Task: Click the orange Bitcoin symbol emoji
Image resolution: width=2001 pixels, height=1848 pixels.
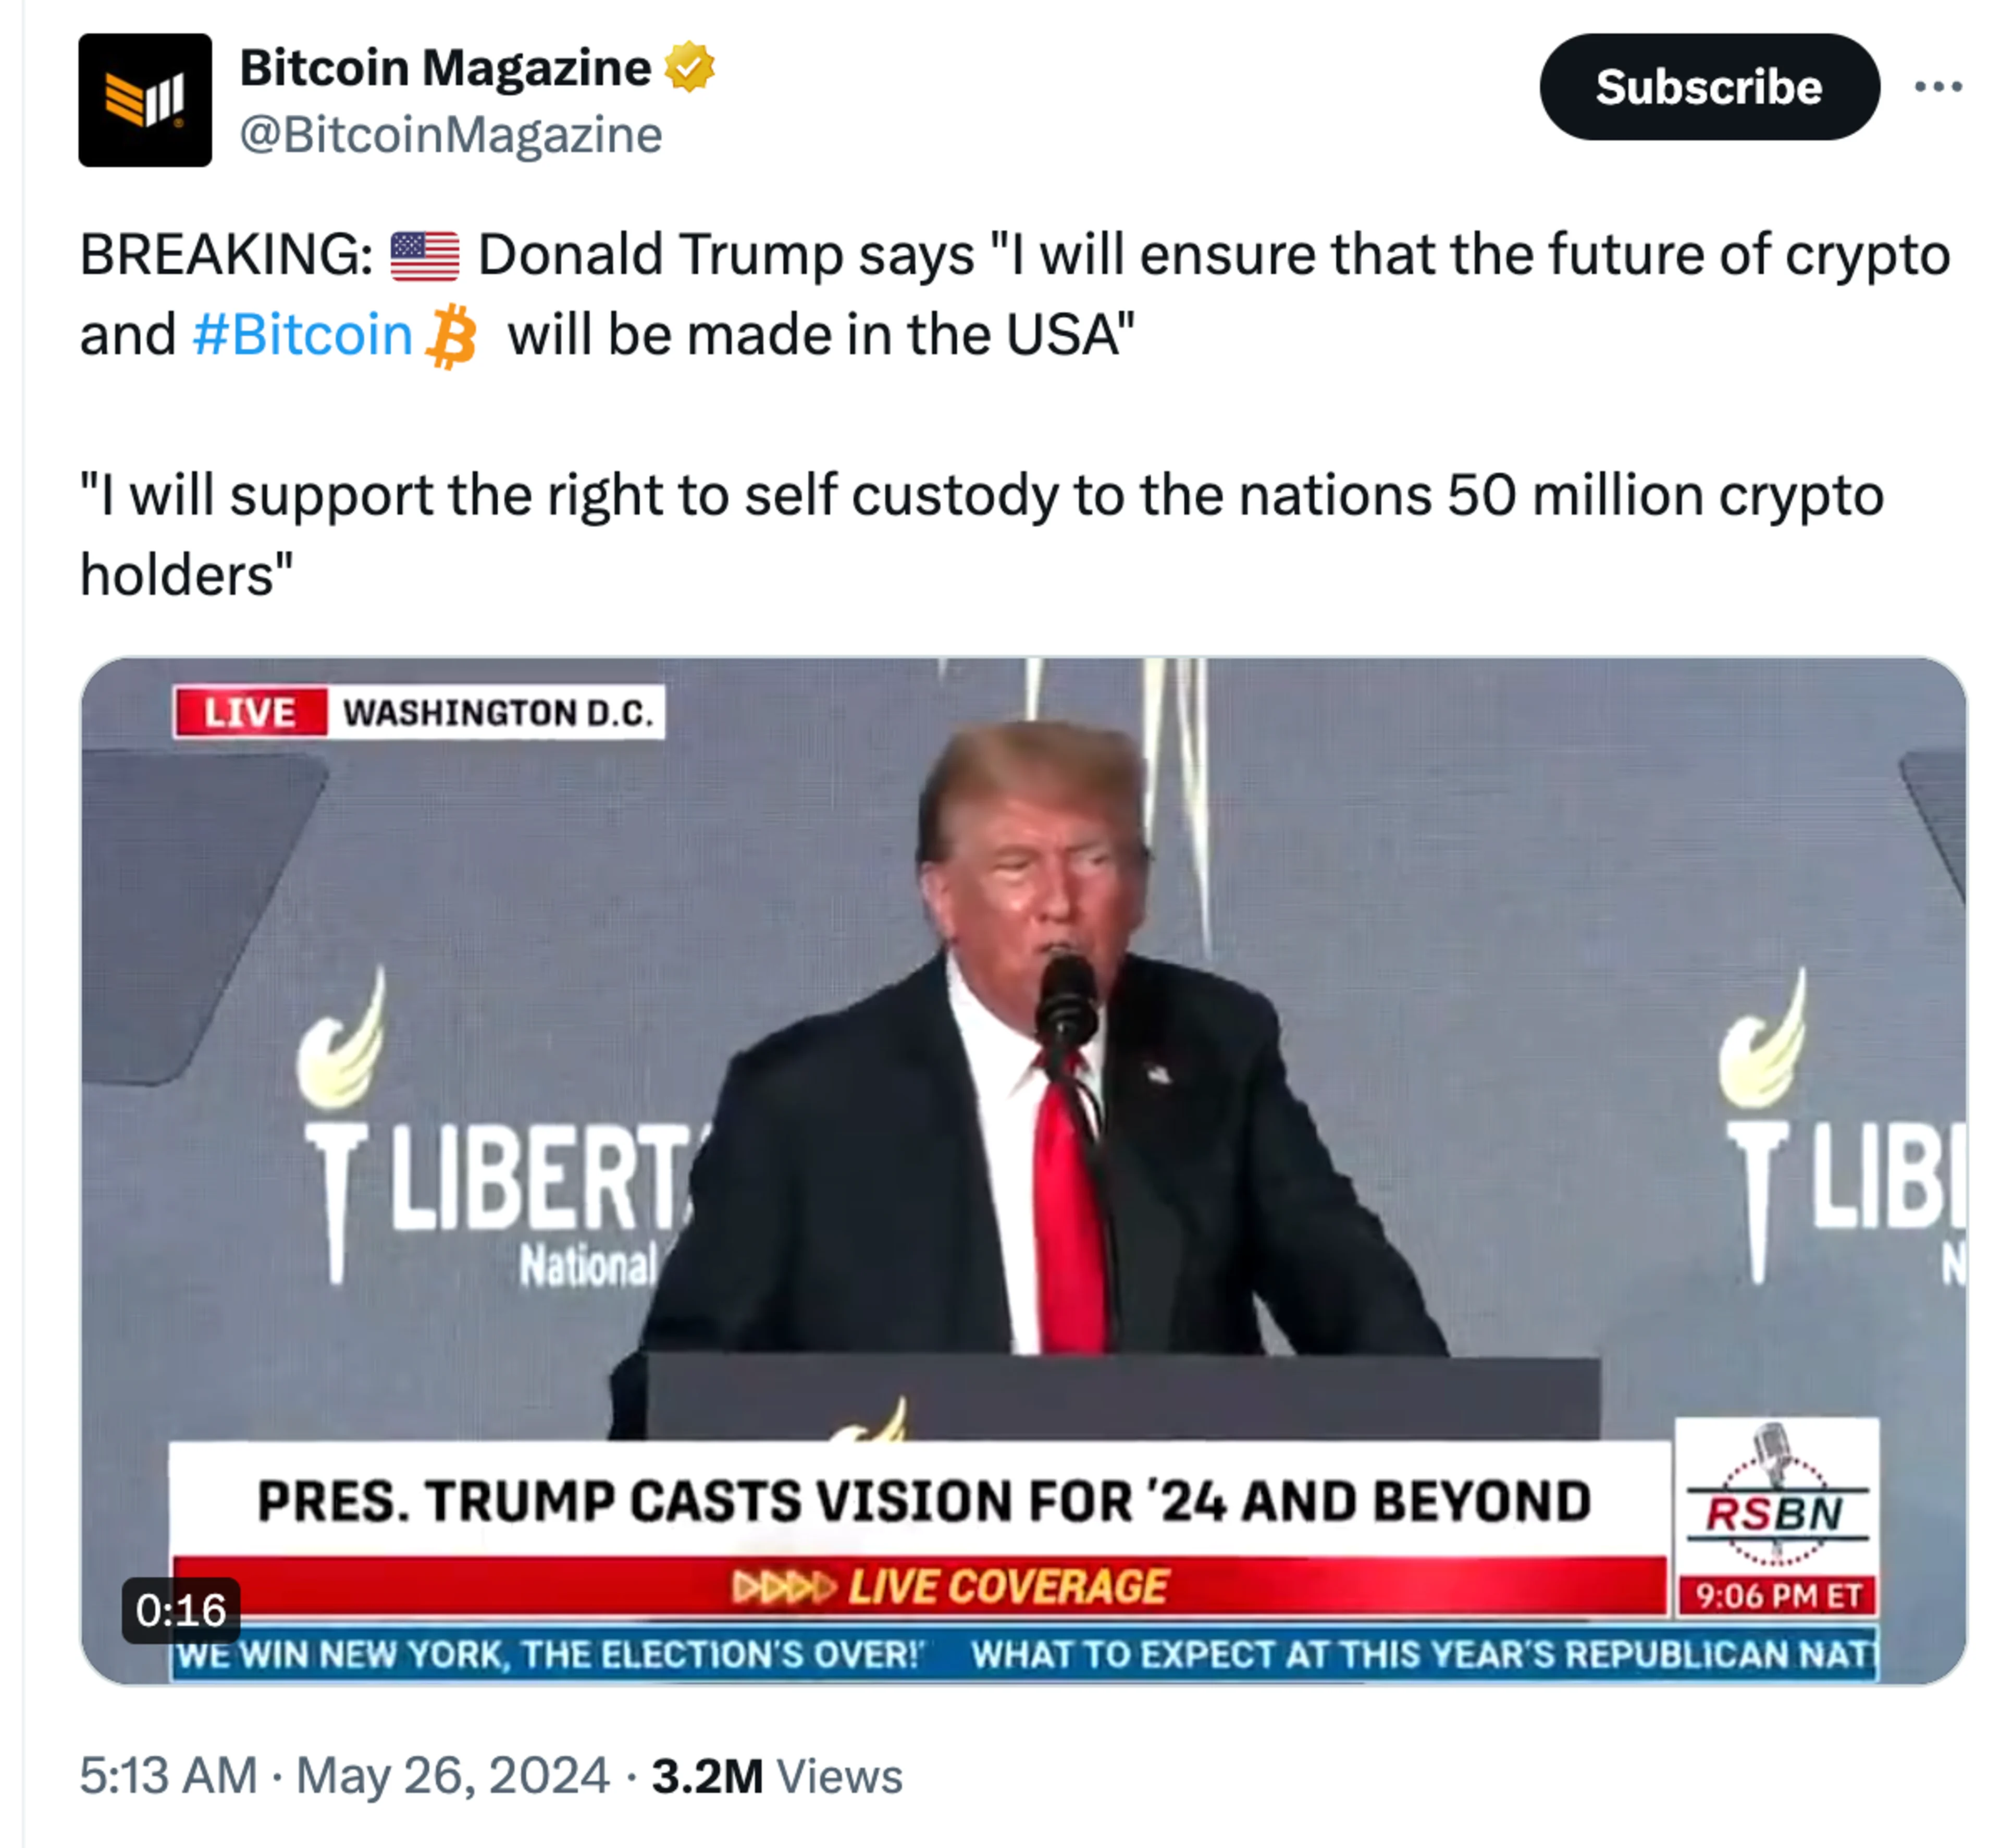Action: click(451, 336)
